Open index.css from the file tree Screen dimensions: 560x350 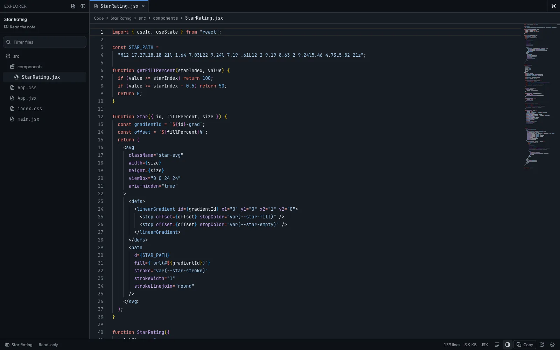[x=44, y=108]
